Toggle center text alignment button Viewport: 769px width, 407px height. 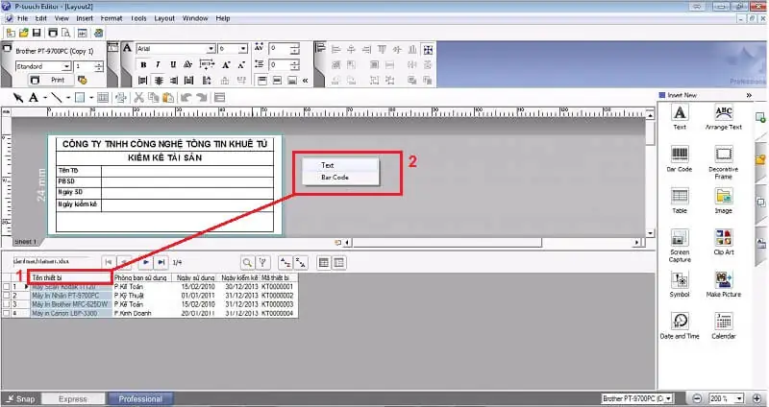pyautogui.click(x=159, y=81)
